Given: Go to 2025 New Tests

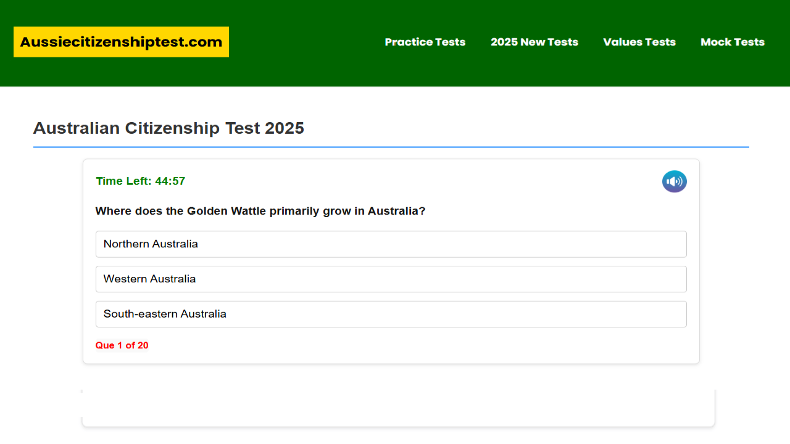Looking at the screenshot, I should [534, 42].
